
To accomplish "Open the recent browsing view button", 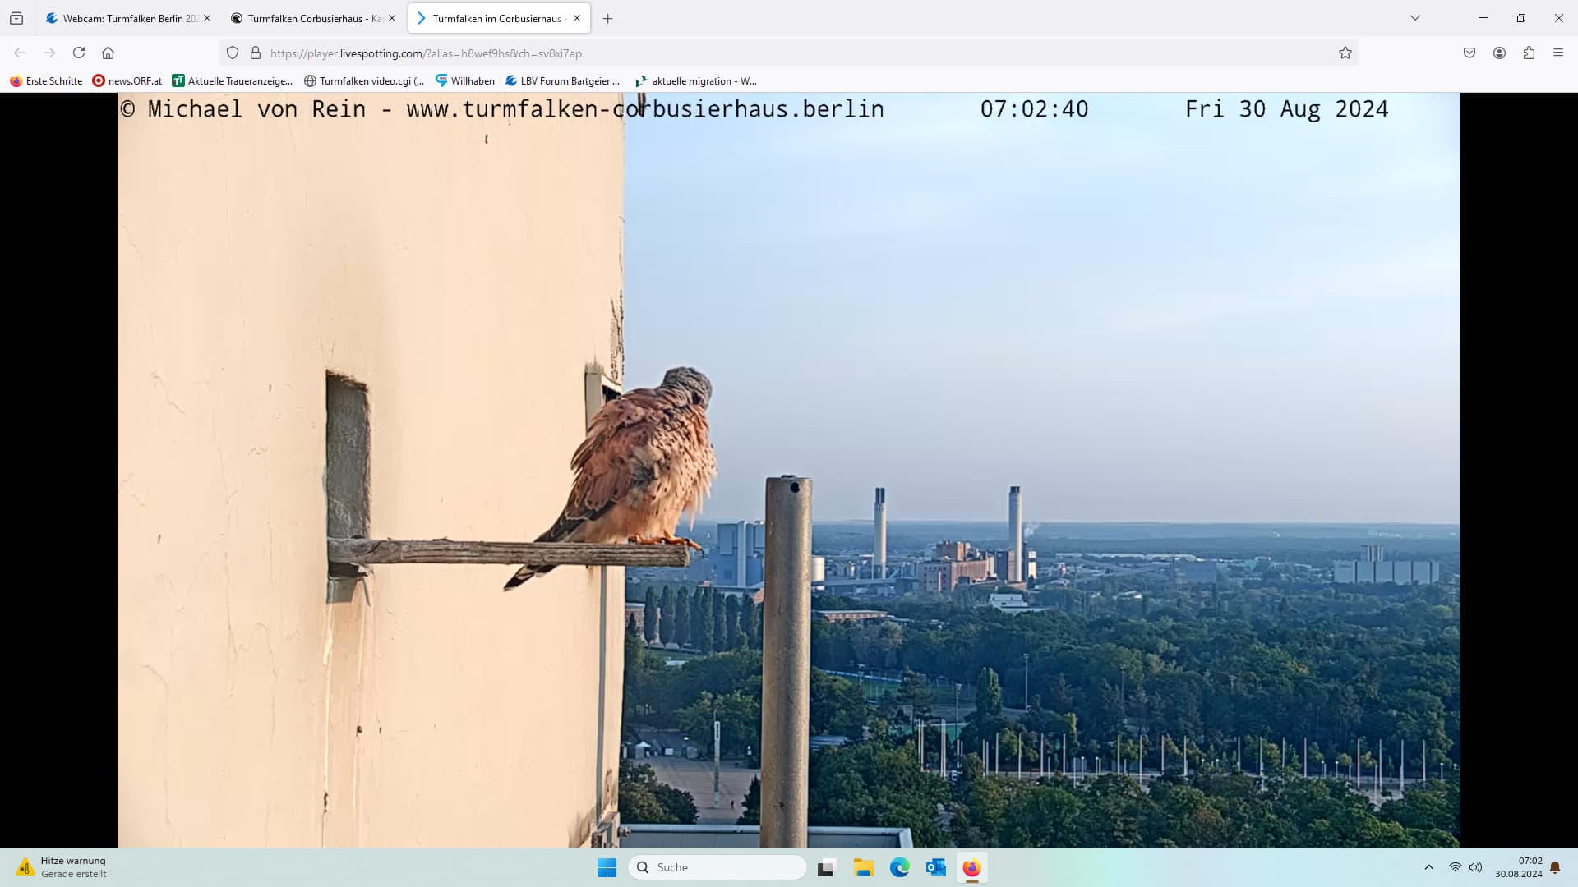I will click(16, 18).
